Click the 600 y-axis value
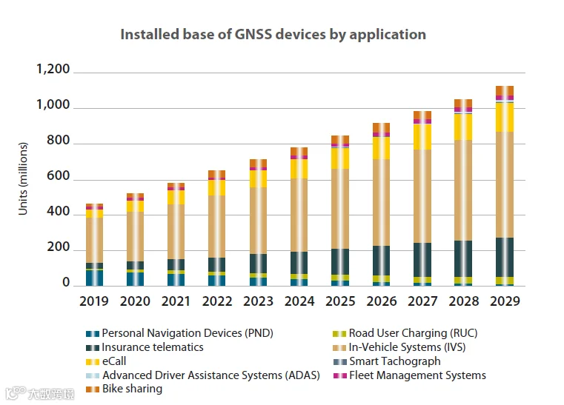Viewport: 564px width, 405px height. coord(59,175)
